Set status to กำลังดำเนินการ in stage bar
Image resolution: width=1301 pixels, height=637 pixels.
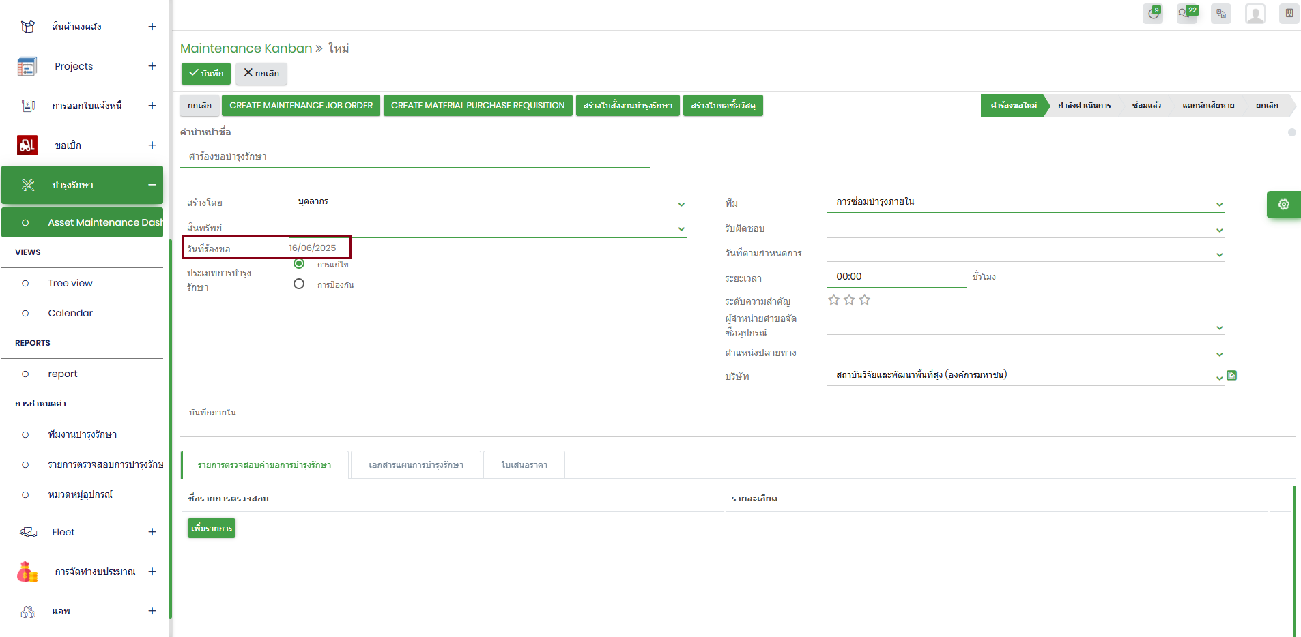click(x=1084, y=106)
